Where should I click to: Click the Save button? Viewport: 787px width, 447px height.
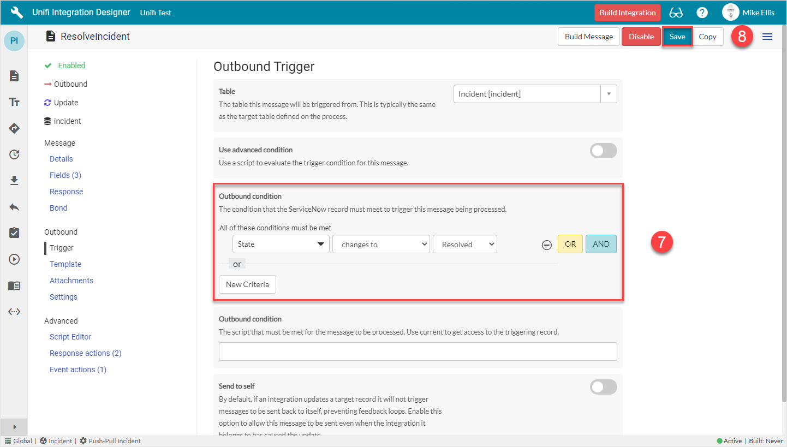677,37
